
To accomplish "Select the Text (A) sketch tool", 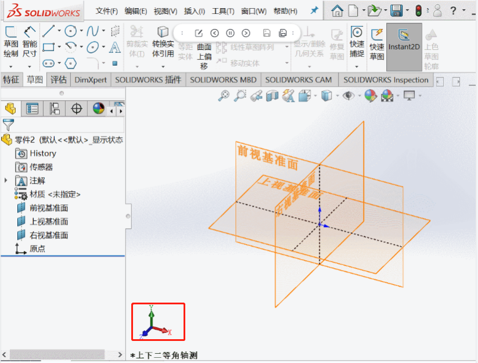I will click(x=114, y=47).
